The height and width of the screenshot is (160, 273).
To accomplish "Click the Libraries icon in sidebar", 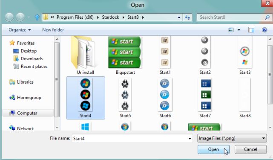I will click(12, 82).
